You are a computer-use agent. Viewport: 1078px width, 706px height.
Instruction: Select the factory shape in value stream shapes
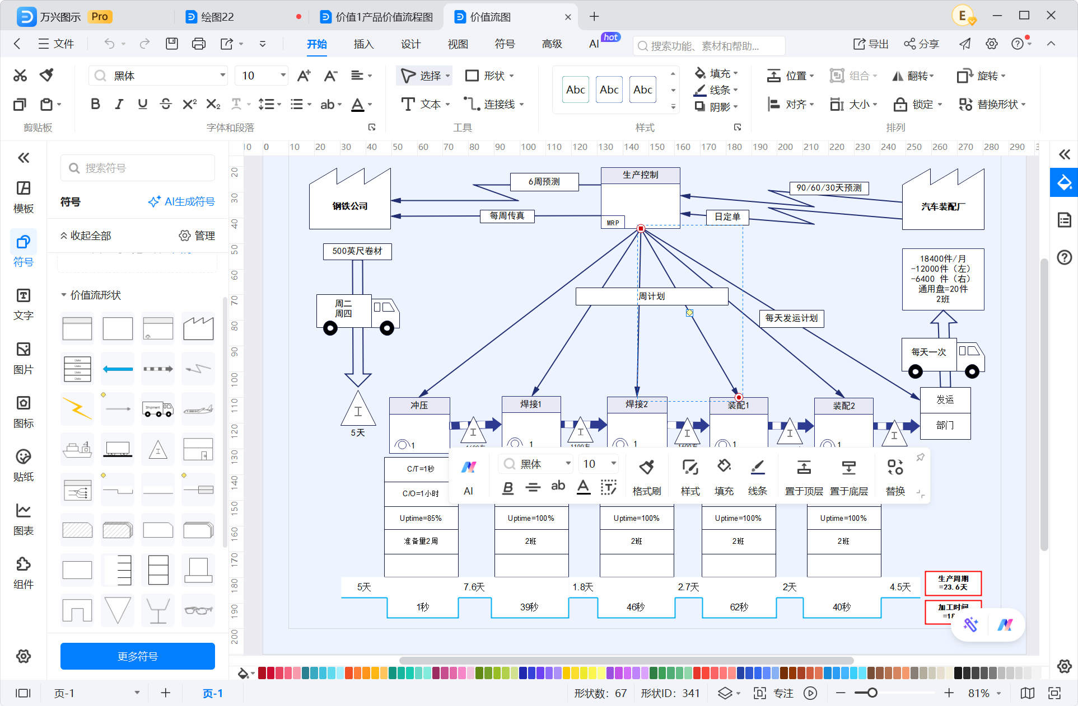click(198, 328)
